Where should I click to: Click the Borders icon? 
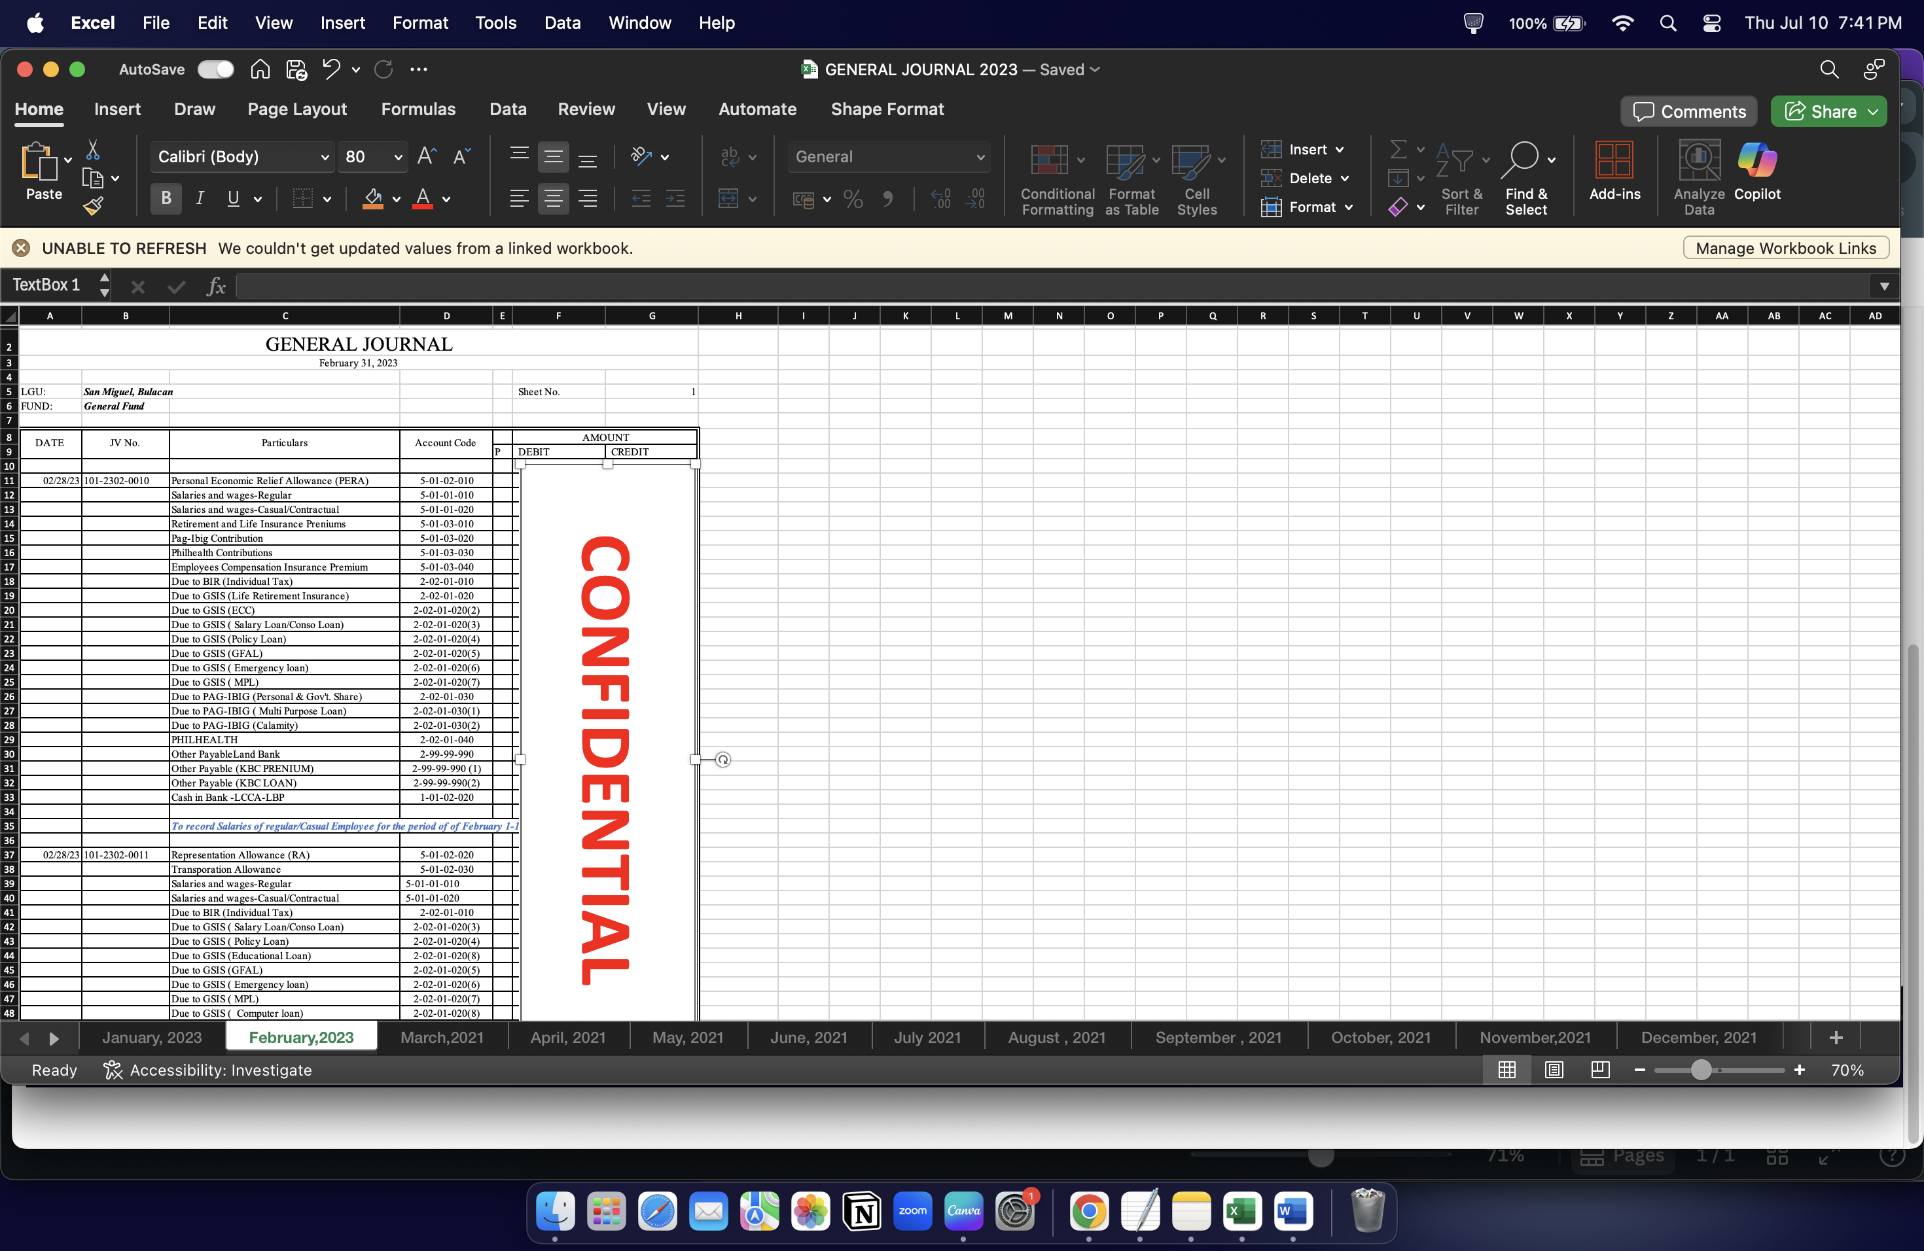tap(302, 199)
